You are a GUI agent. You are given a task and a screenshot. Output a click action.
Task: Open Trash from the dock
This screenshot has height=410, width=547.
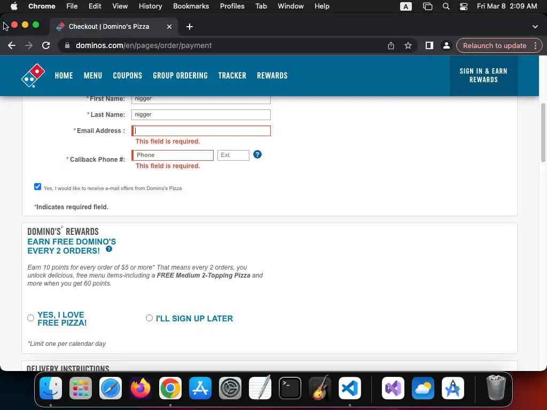click(496, 388)
